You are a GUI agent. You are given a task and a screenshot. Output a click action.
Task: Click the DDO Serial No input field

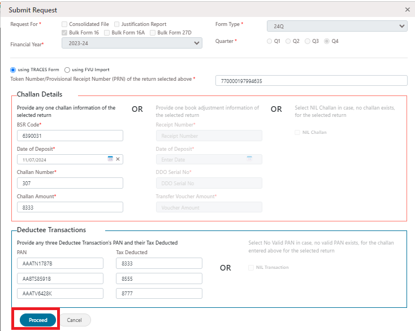pos(209,183)
